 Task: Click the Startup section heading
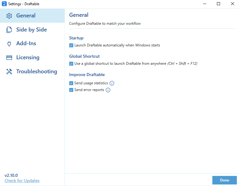pyautogui.click(x=76, y=38)
